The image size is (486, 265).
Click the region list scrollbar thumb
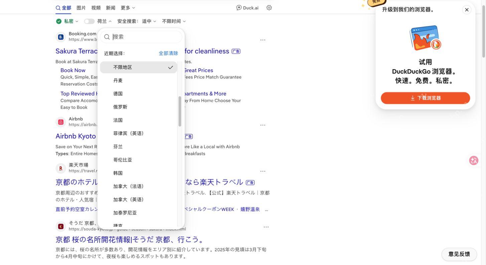coord(180,111)
